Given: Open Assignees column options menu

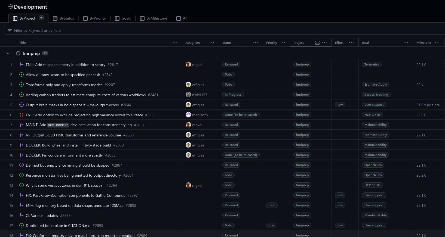Looking at the screenshot, I should [x=212, y=42].
